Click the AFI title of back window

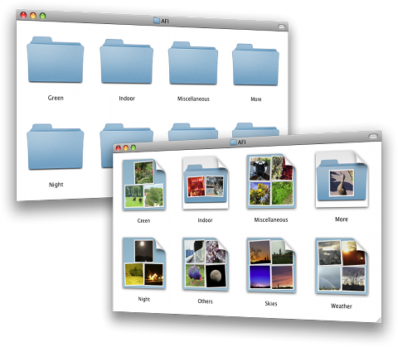(x=165, y=21)
